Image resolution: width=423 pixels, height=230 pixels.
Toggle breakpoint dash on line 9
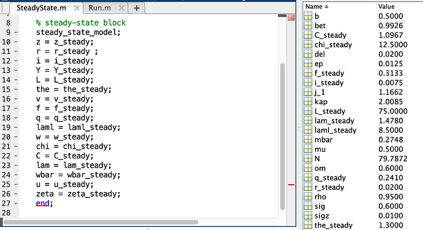pyautogui.click(x=16, y=32)
